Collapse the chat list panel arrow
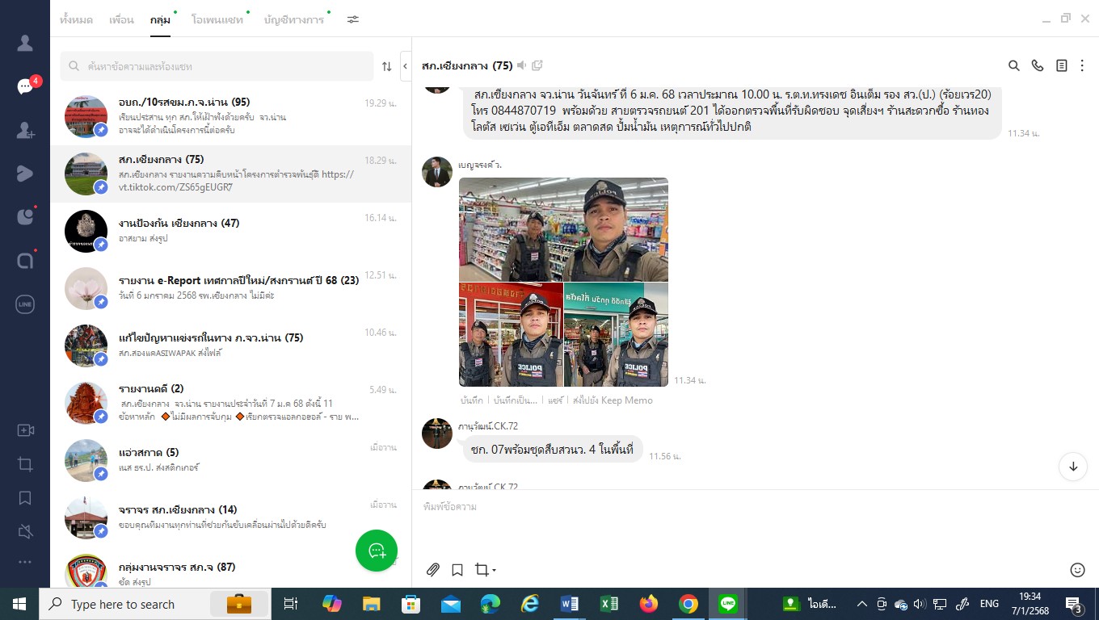1099x620 pixels. 405,66
